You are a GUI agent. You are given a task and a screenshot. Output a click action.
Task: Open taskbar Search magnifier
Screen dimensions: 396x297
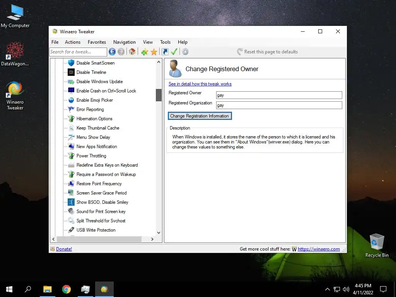point(28,289)
